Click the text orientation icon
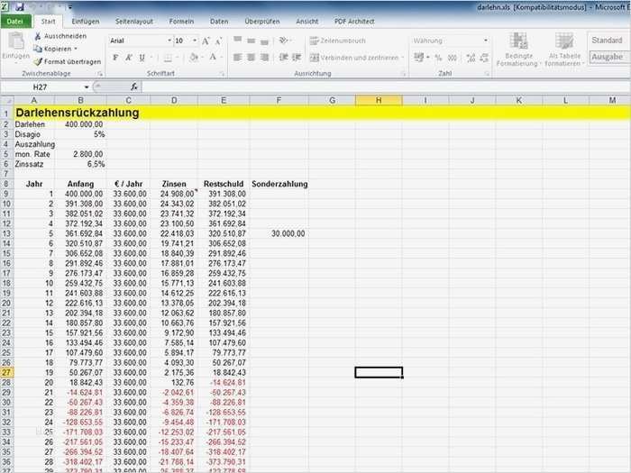Image resolution: width=631 pixels, height=473 pixels. coord(283,41)
